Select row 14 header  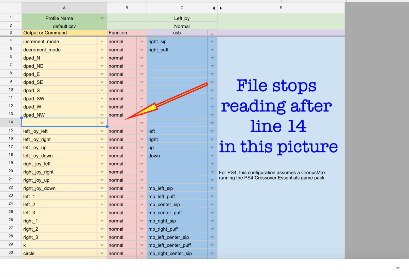[x=11, y=122]
